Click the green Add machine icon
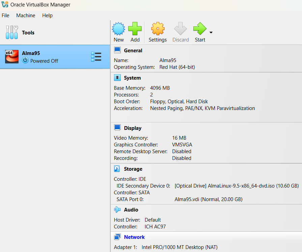302x252 pixels. (x=135, y=29)
